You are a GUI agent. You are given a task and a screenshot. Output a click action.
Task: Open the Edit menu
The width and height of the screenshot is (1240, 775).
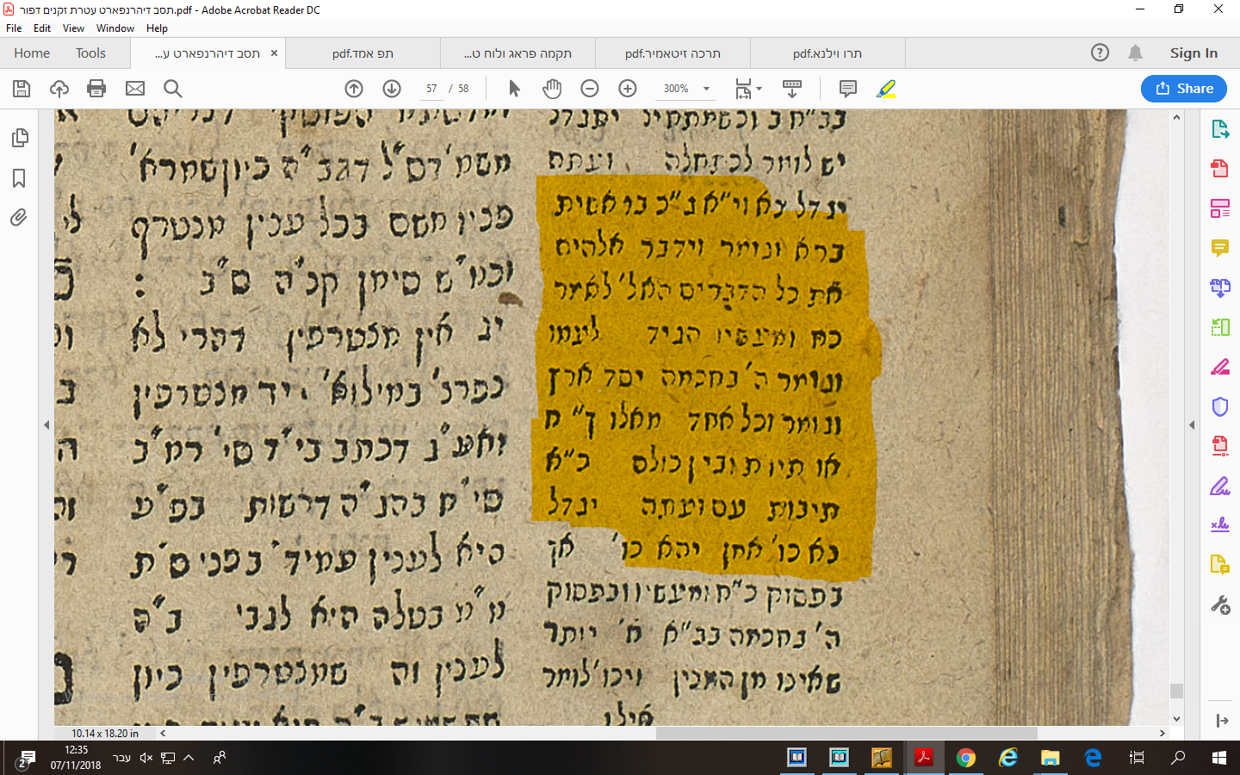pos(42,28)
